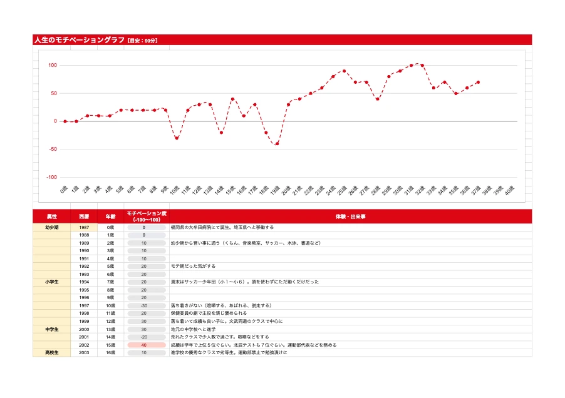565x398 pixels.
Task: Select event text 落ち着いて成績も良い子に
Action: pyautogui.click(x=198, y=321)
